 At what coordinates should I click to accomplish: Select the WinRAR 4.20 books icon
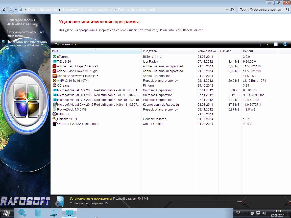(x=54, y=124)
